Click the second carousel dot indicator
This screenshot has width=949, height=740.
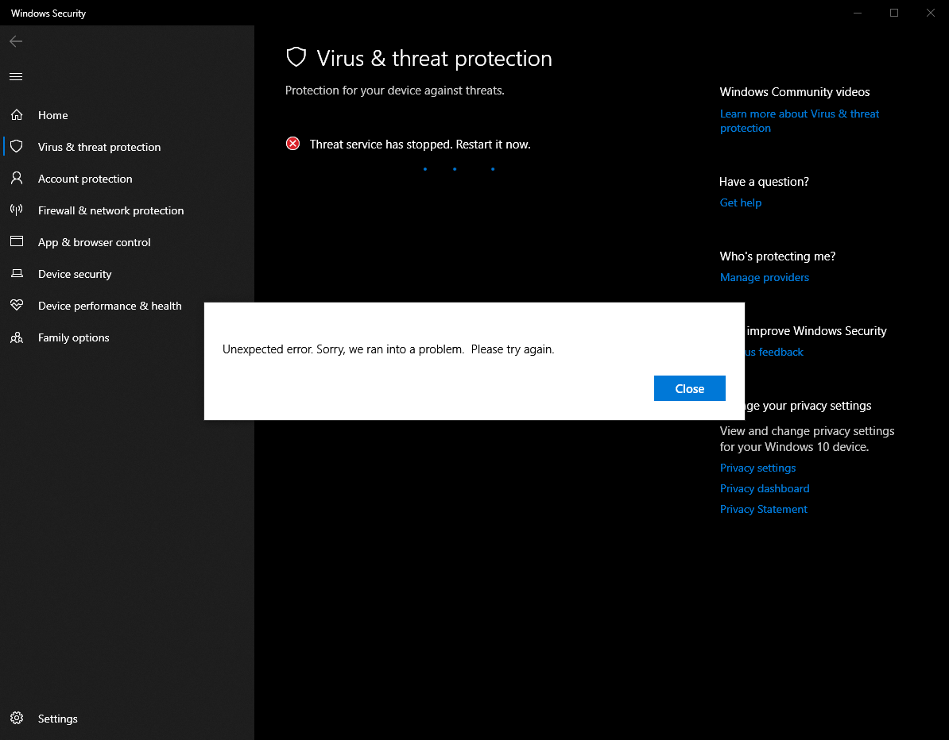point(455,168)
